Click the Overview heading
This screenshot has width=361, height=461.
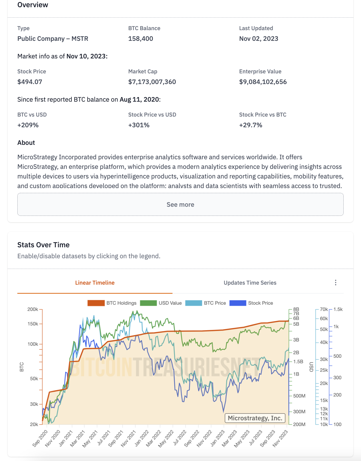pyautogui.click(x=33, y=5)
